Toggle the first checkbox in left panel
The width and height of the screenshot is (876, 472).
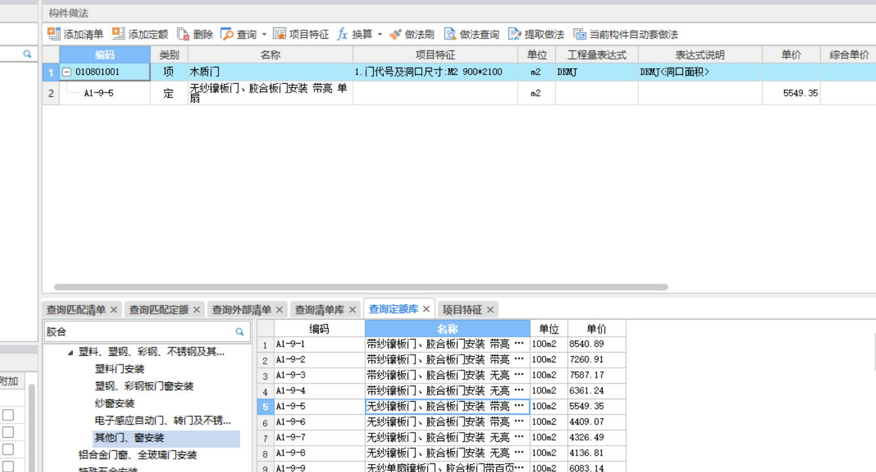[x=8, y=415]
